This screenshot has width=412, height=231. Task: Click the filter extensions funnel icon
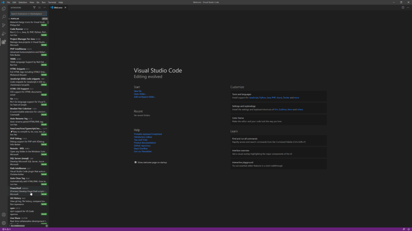click(x=34, y=8)
